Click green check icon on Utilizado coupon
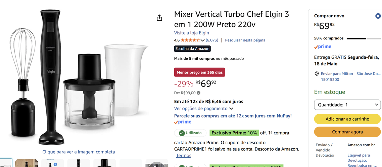This screenshot has height=167, width=382. (182, 133)
